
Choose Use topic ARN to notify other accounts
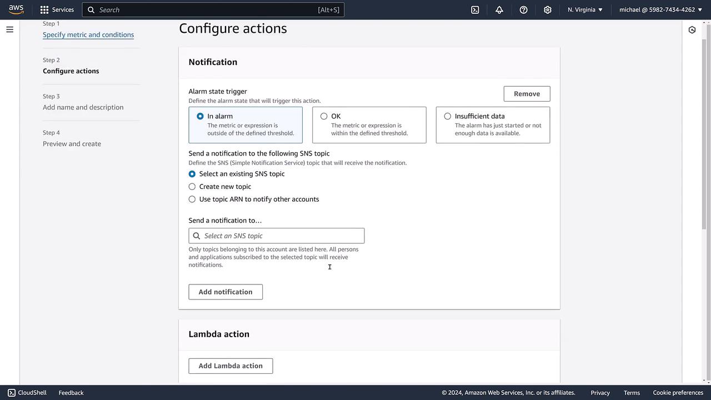click(x=192, y=199)
